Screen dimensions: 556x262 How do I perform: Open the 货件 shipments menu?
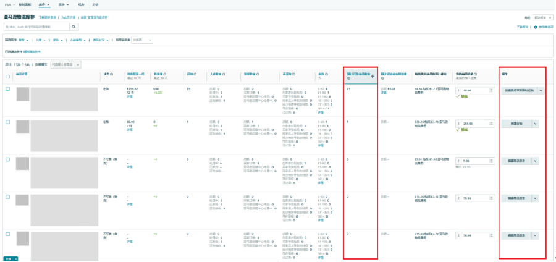(x=64, y=4)
